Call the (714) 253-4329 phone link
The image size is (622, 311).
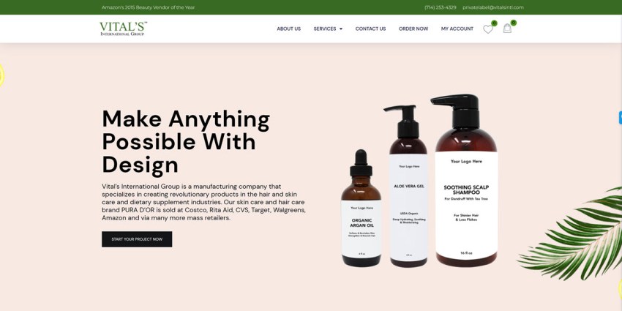click(440, 7)
